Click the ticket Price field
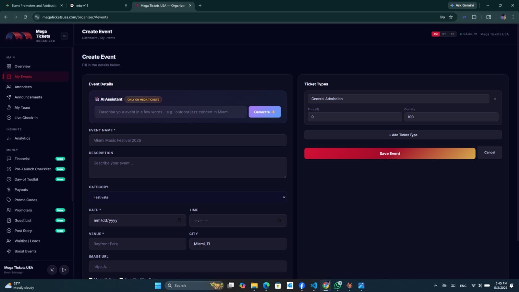This screenshot has height=292, width=519. 355,117
